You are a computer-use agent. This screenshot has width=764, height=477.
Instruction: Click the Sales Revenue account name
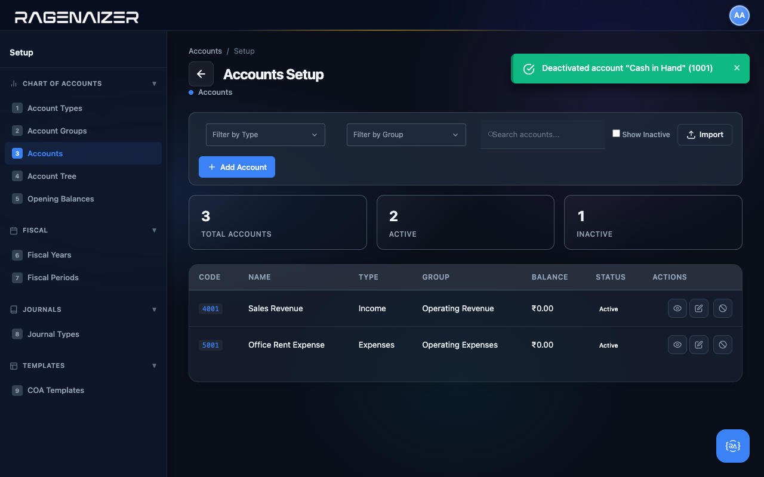click(276, 308)
